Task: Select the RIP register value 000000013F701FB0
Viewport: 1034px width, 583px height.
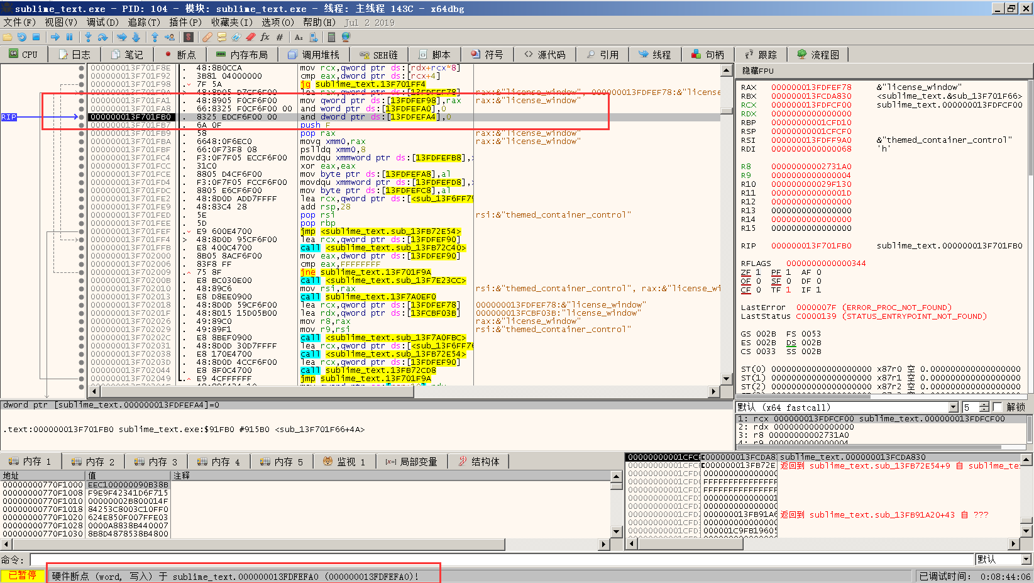Action: [x=811, y=246]
